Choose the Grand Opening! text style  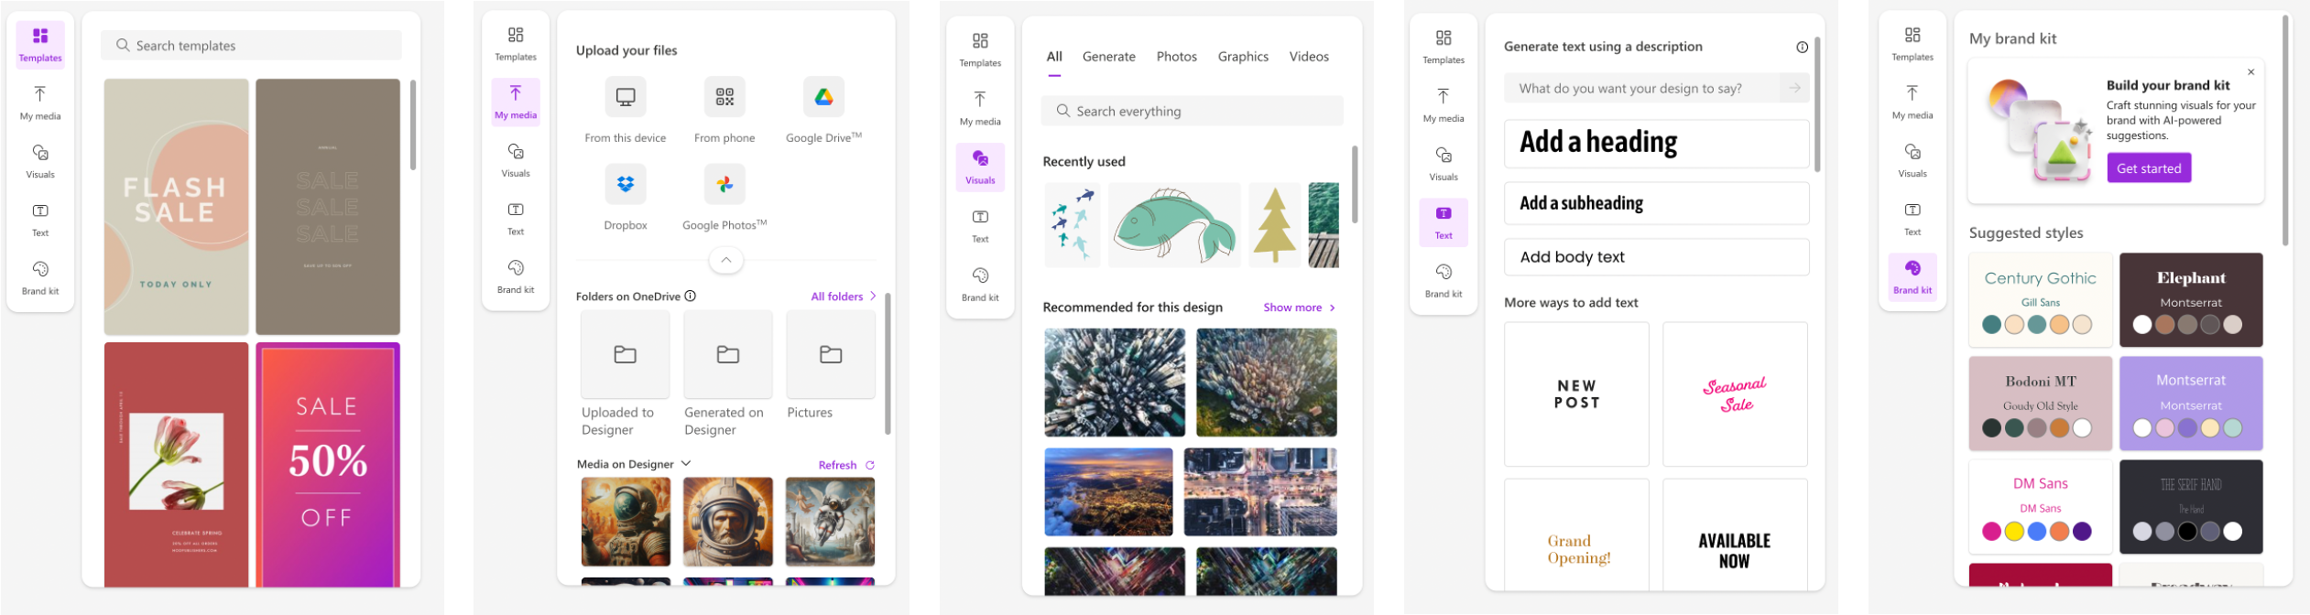pos(1576,535)
